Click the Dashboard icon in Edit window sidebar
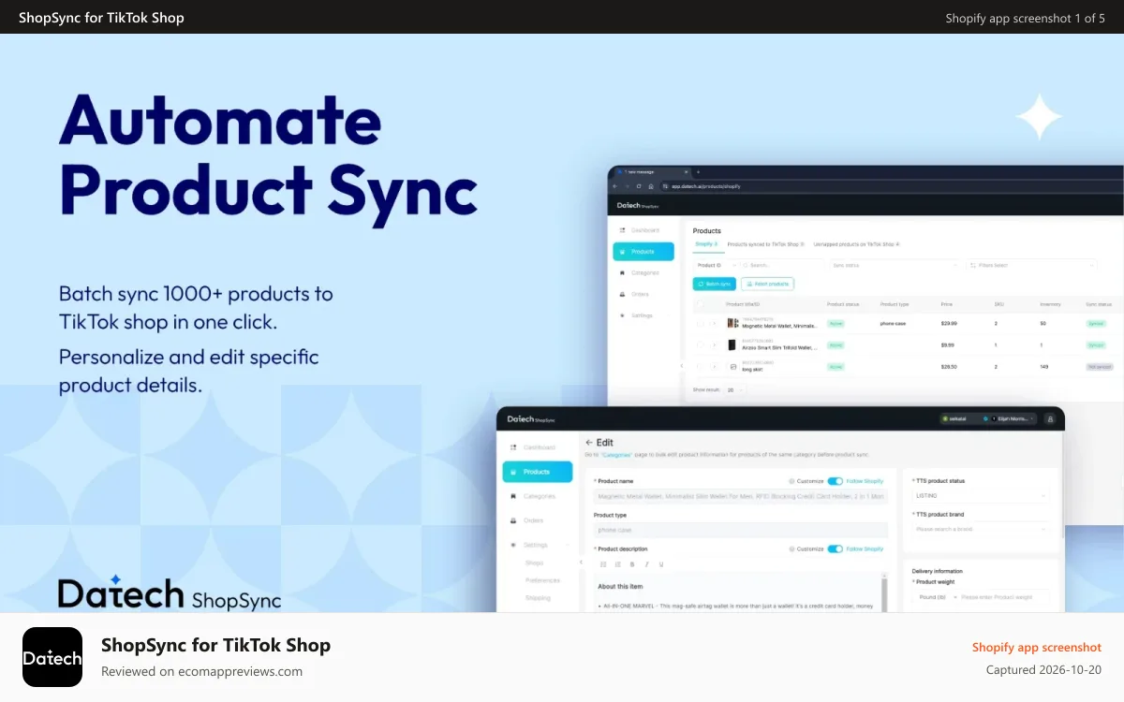The height and width of the screenshot is (702, 1124). point(513,447)
